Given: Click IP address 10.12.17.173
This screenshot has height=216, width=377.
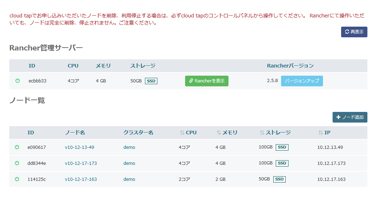Looking at the screenshot, I should pos(331,163).
